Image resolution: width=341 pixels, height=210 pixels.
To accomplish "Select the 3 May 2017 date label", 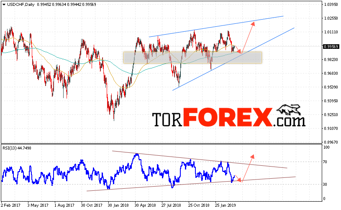I will 38,205.
